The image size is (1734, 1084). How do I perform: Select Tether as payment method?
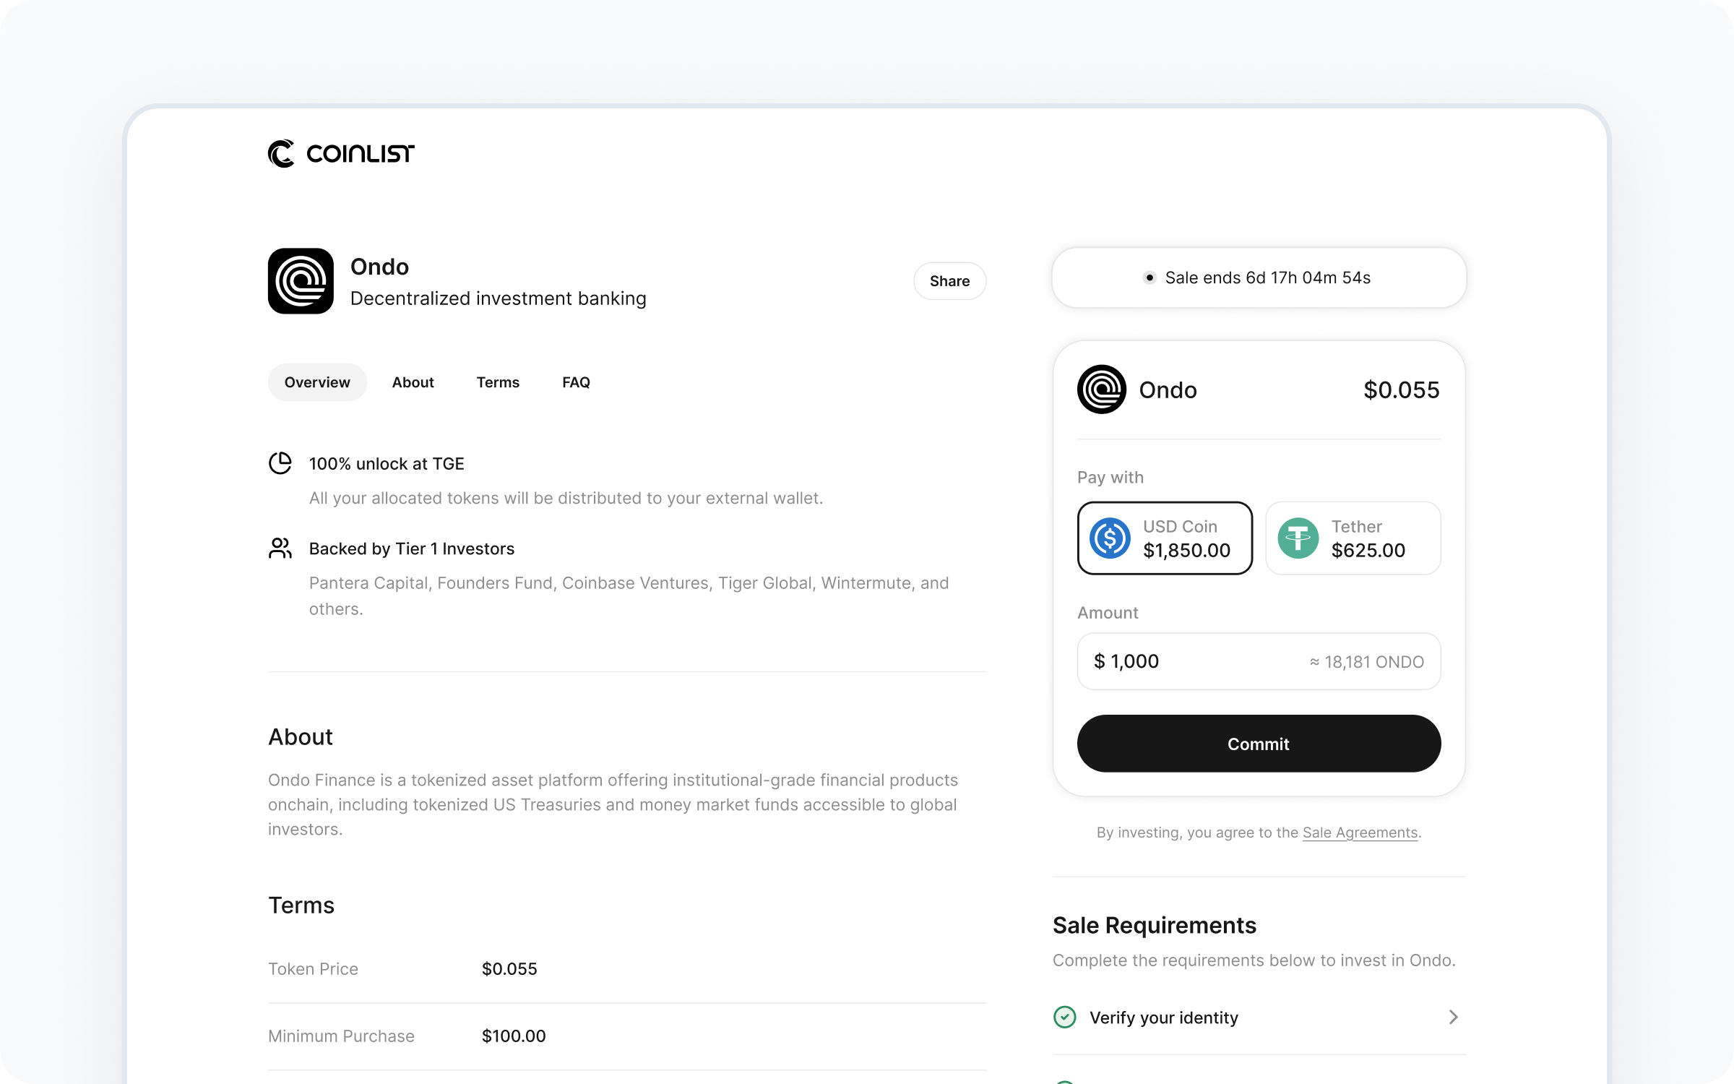pyautogui.click(x=1353, y=538)
